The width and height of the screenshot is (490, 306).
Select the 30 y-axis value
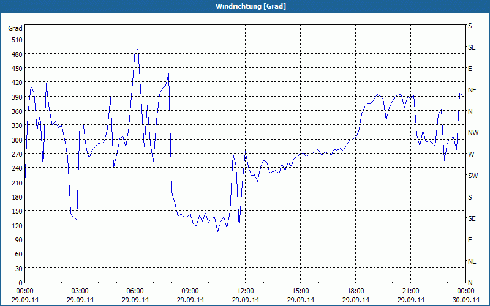(x=19, y=269)
